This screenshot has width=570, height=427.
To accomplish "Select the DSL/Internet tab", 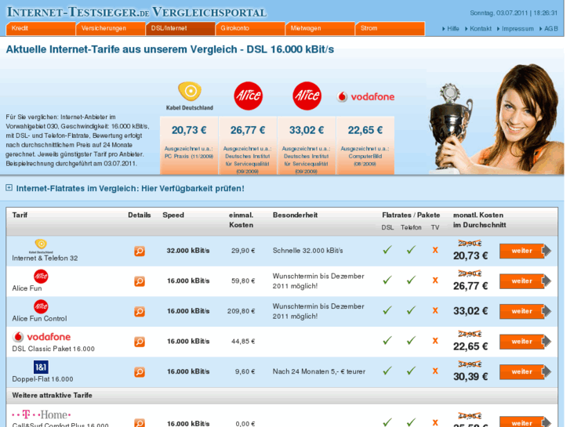I will (x=180, y=28).
